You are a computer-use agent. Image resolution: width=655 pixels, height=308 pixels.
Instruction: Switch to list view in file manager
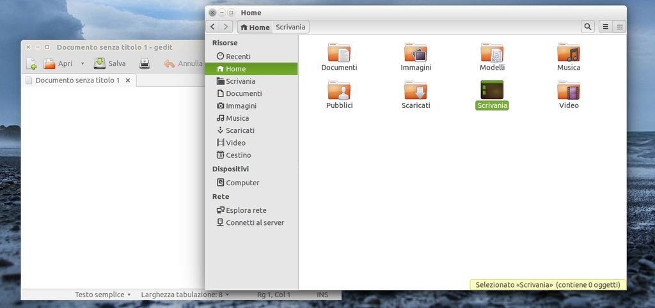click(x=605, y=27)
